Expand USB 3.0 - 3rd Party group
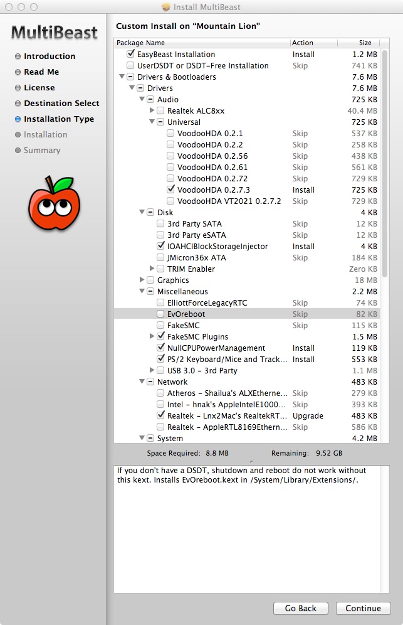Viewport: 403px width, 625px height. point(152,370)
